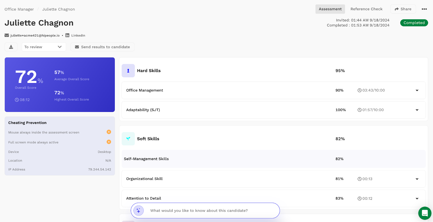Open the To review status dropdown
The image size is (433, 222).
point(44,47)
